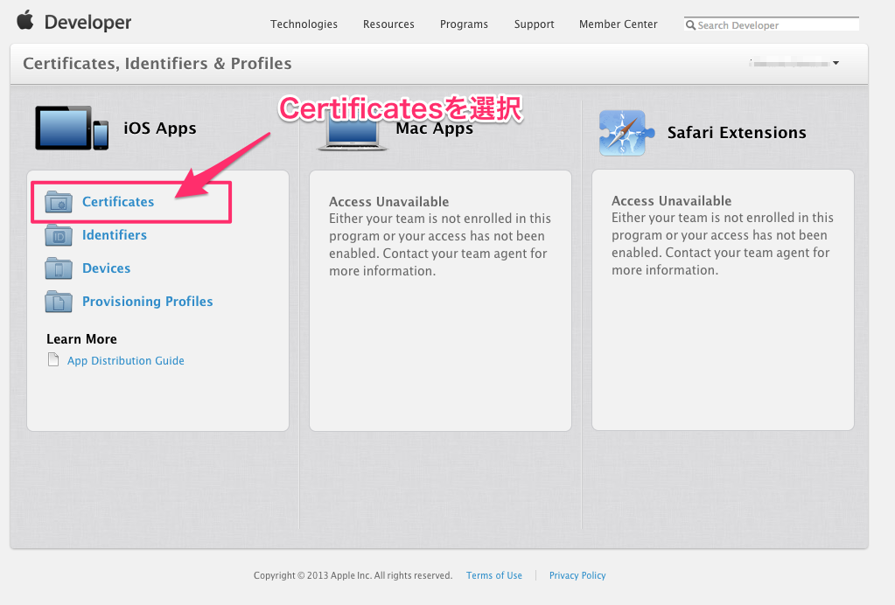Screen dimensions: 895x605
Task: Click the Certificates folder icon
Action: [x=58, y=200]
